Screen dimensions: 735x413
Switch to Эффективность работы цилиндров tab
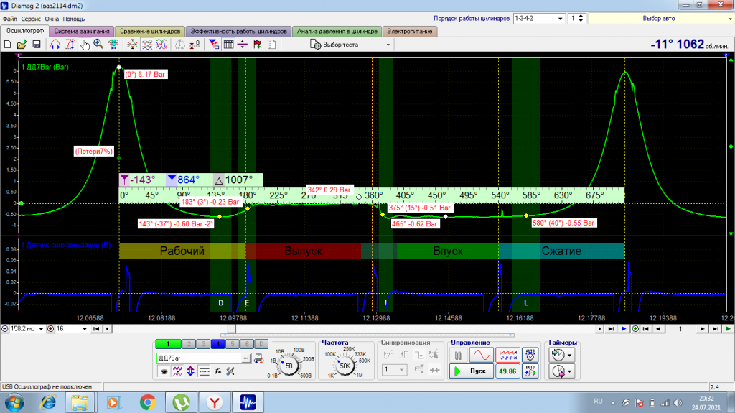click(x=238, y=32)
